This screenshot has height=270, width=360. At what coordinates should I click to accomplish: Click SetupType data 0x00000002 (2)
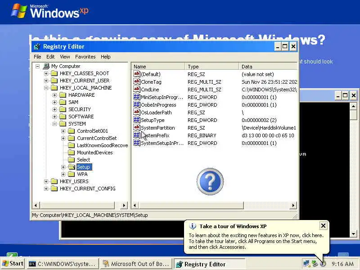[259, 120]
